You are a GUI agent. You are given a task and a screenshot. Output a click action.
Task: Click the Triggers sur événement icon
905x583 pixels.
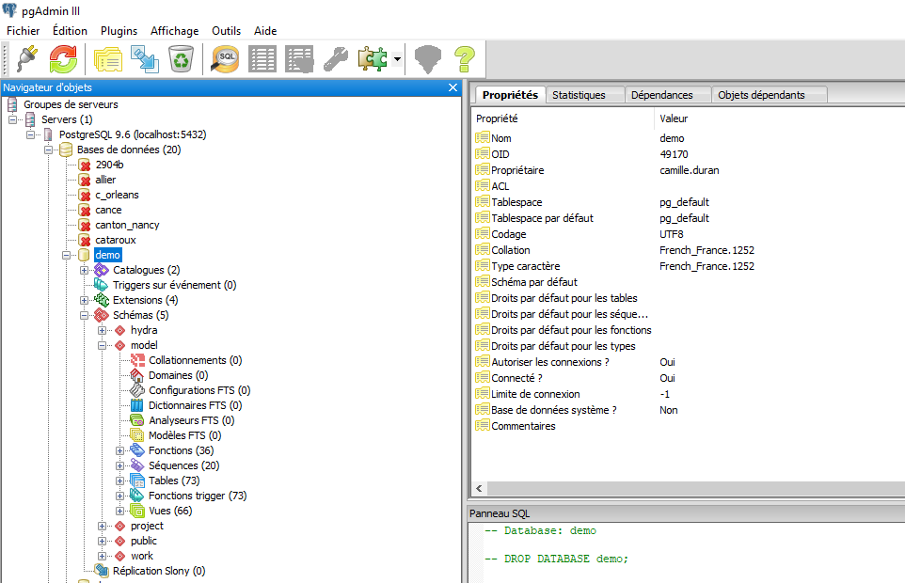click(101, 285)
